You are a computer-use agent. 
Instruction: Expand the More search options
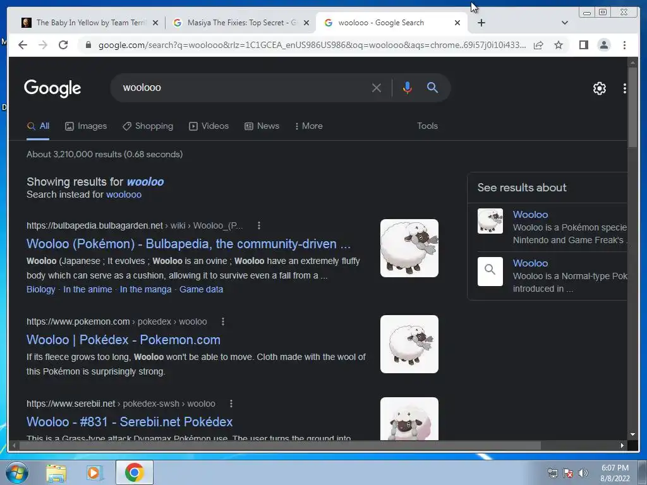coord(308,126)
